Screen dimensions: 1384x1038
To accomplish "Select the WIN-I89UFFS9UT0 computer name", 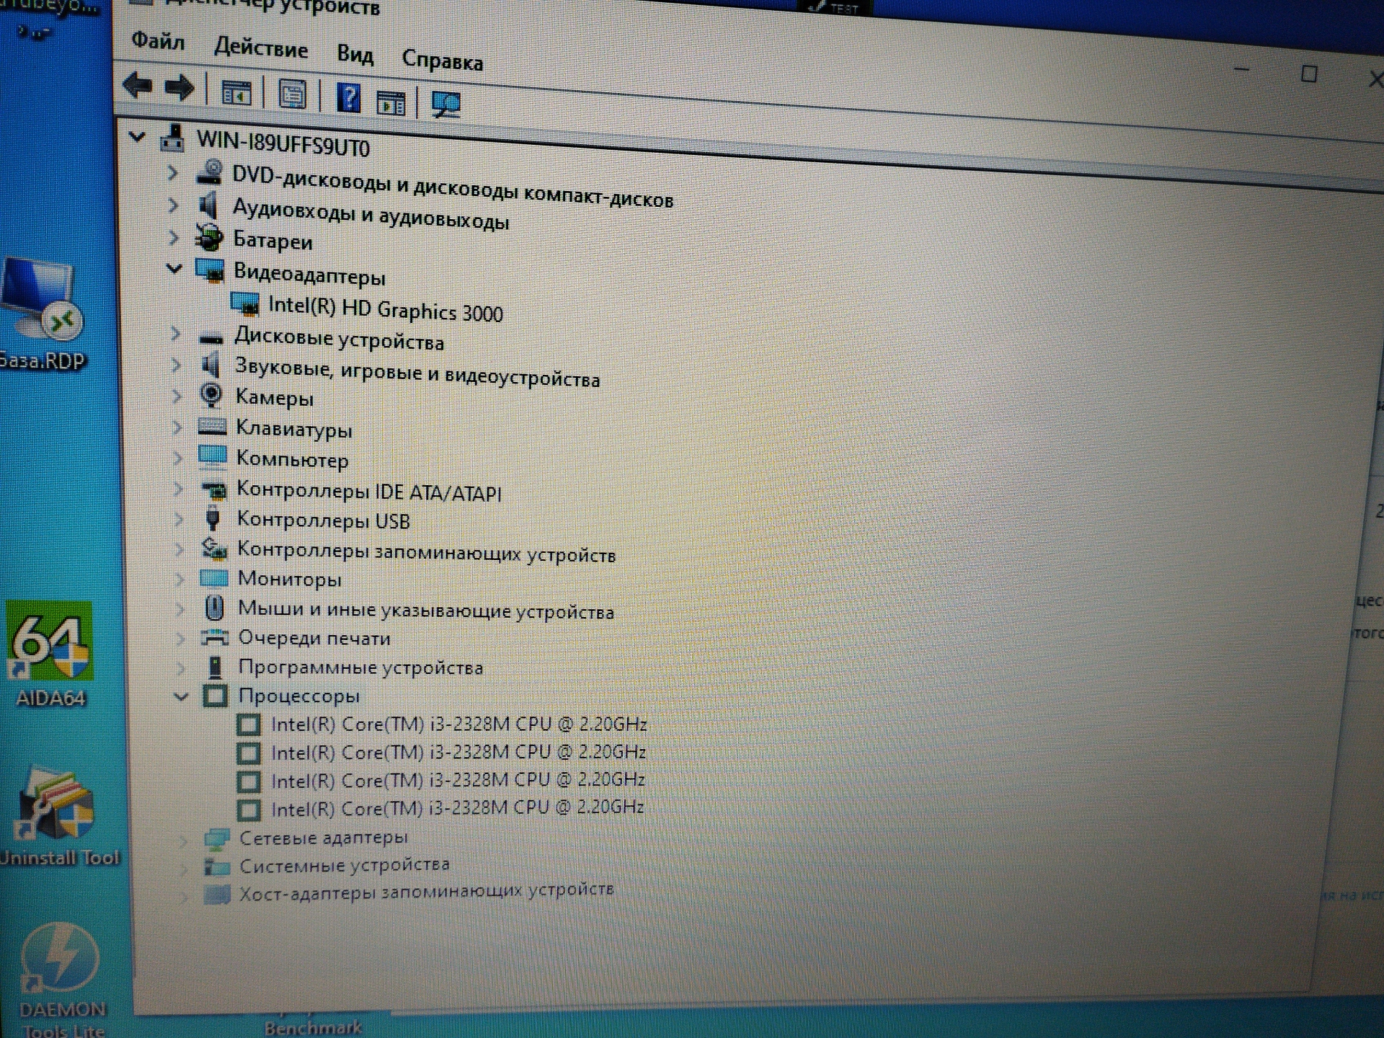I will click(x=283, y=143).
